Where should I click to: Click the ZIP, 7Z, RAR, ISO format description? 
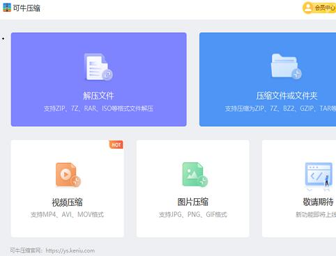[x=98, y=109]
